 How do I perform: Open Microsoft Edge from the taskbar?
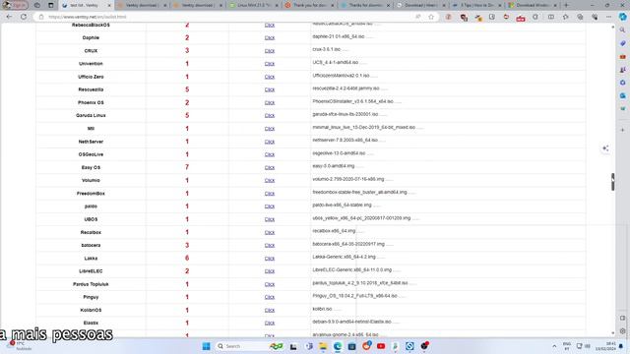coord(337,346)
